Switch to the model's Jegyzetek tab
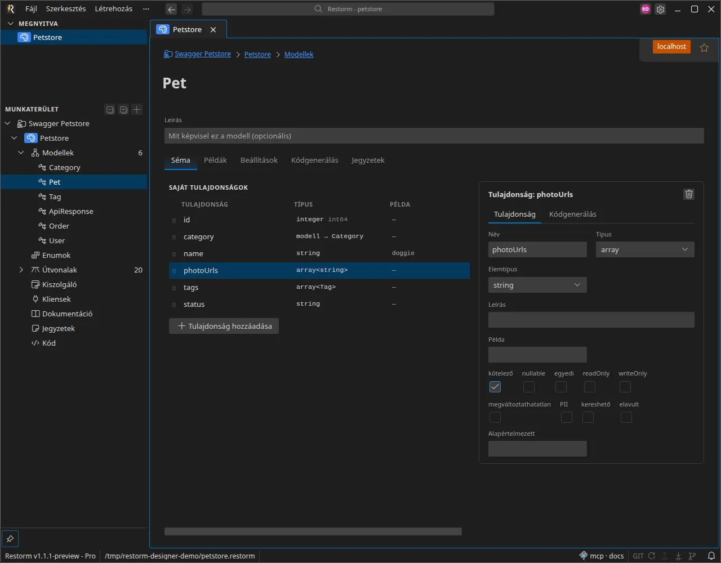Image resolution: width=721 pixels, height=563 pixels. click(x=368, y=160)
